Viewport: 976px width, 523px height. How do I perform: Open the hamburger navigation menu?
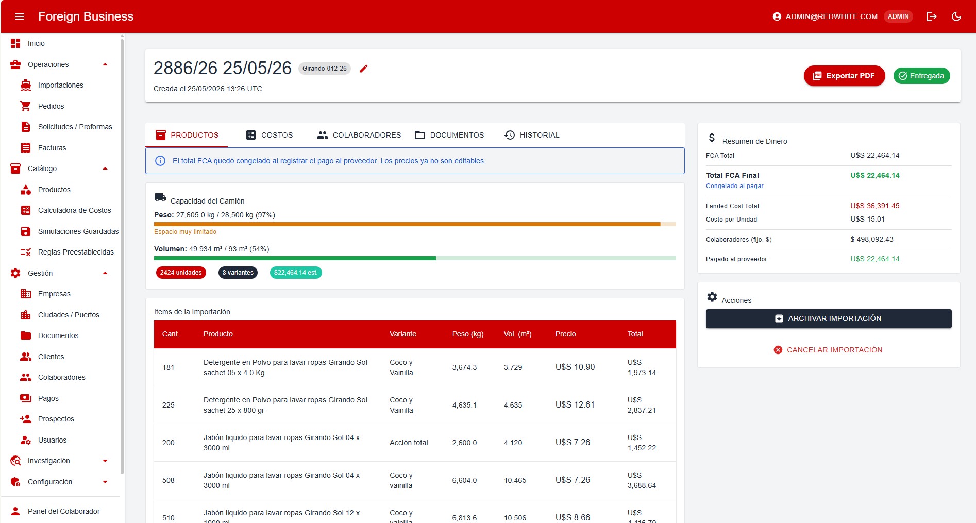20,16
